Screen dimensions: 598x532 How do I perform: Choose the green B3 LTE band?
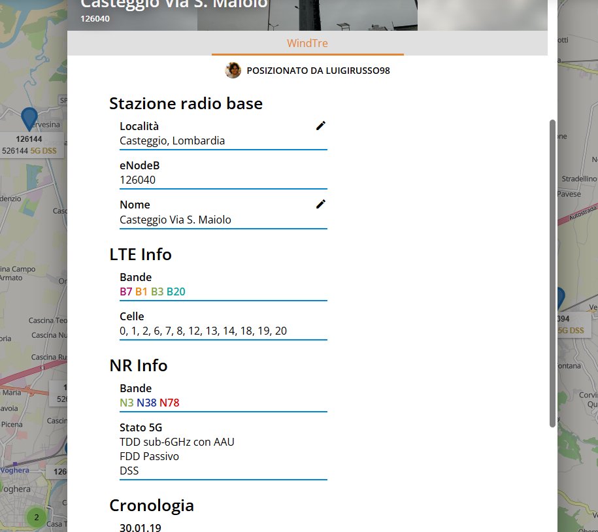[x=157, y=291]
